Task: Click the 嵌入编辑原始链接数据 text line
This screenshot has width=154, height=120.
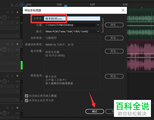Action: coord(59,83)
